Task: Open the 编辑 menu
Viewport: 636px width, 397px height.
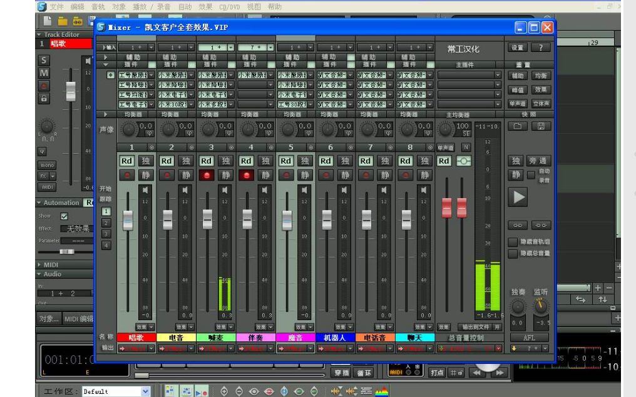Action: pyautogui.click(x=78, y=7)
